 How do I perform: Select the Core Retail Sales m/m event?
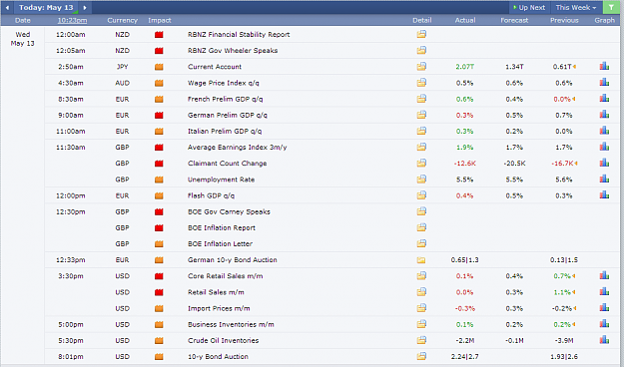[226, 276]
